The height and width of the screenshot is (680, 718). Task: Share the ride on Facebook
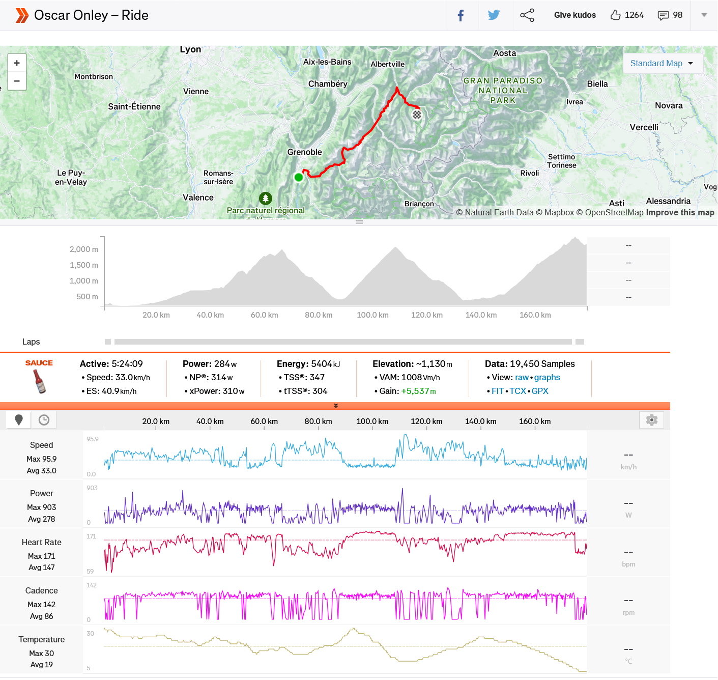461,15
